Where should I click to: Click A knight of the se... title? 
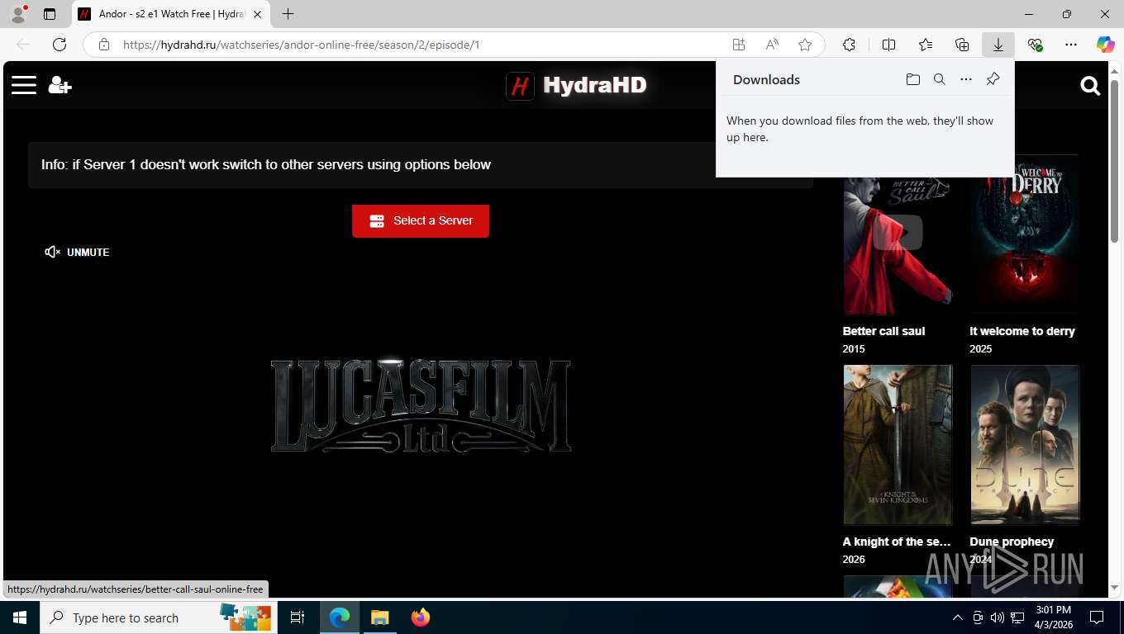897,542
